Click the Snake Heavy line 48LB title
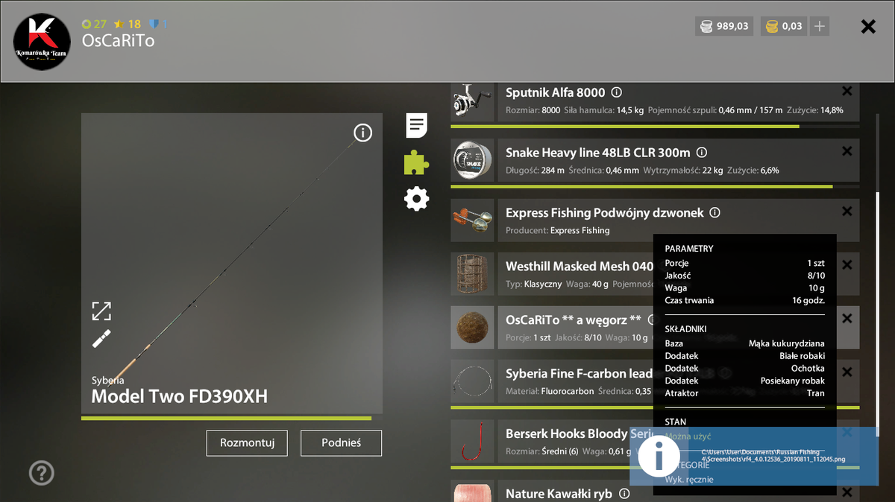Viewport: 895px width, 502px height. (x=598, y=153)
